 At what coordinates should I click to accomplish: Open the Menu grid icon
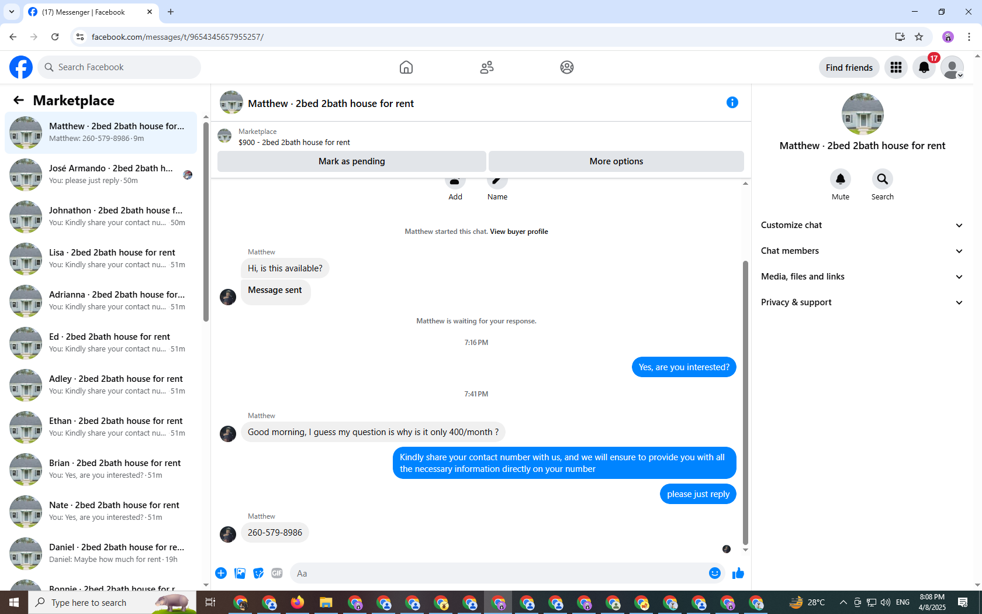point(896,67)
